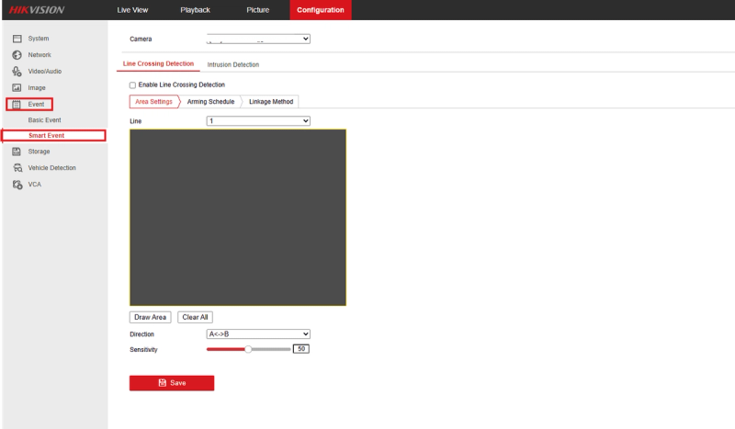735x429 pixels.
Task: Select the Area Settings step tab
Action: click(154, 102)
